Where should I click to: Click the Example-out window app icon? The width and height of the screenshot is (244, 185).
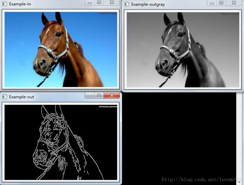pos(4,97)
